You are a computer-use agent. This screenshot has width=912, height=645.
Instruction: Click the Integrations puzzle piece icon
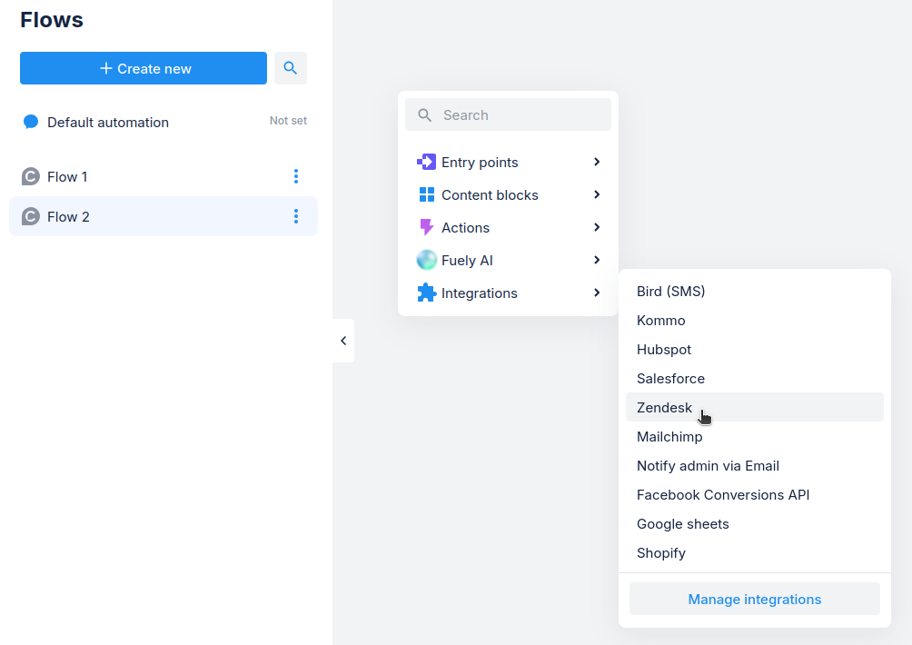click(426, 293)
